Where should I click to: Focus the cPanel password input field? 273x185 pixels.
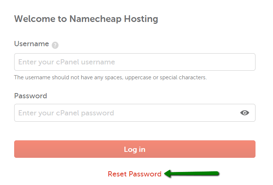(135, 113)
